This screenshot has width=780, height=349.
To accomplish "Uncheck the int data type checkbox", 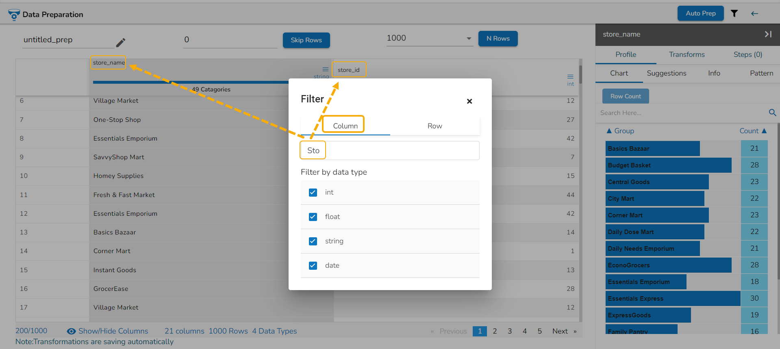I will click(313, 192).
